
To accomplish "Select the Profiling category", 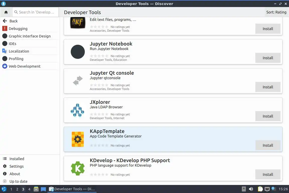I will click(x=30, y=59).
